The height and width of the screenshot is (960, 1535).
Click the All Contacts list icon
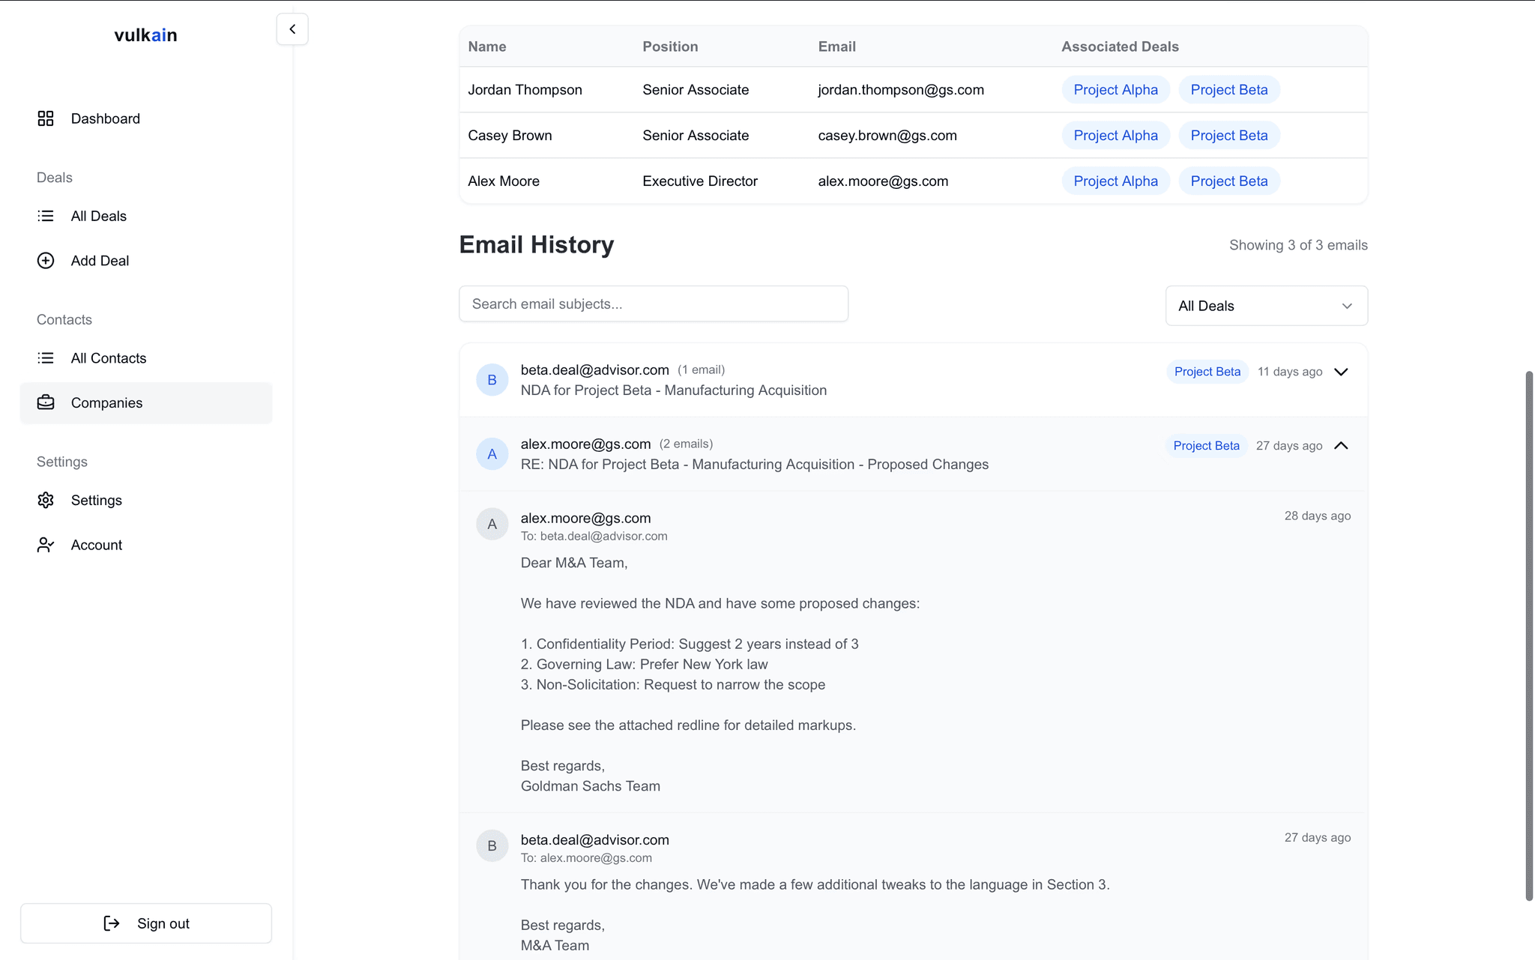click(46, 358)
